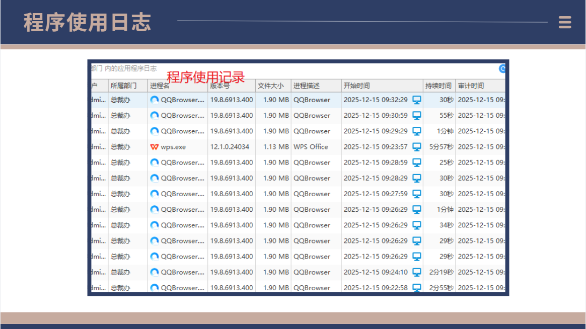586x329 pixels.
Task: Open the hamburger menu icon
Action: coord(565,22)
